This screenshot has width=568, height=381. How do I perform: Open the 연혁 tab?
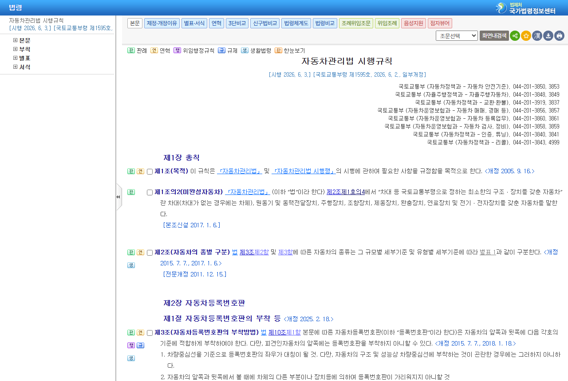217,23
